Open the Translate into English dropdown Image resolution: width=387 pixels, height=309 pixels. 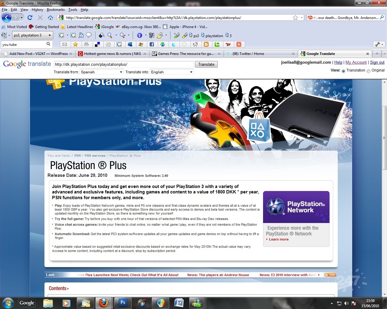coord(172,72)
